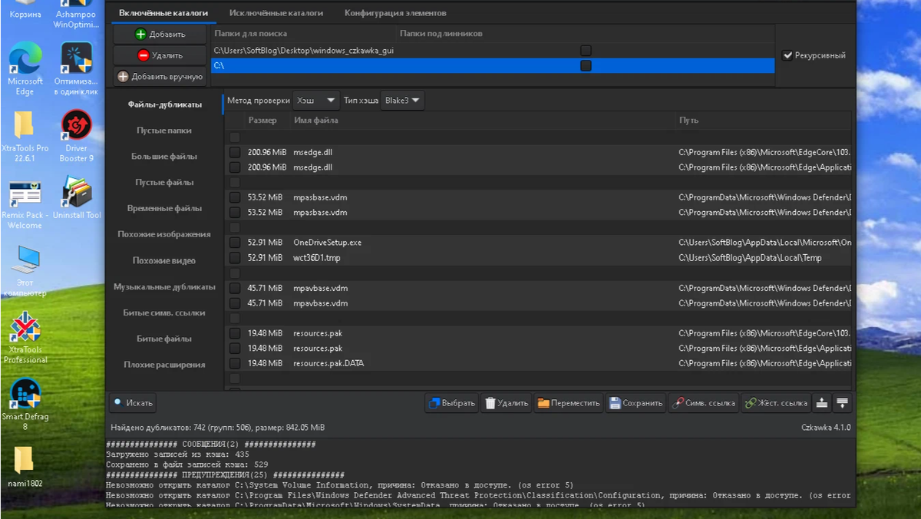
Task: Click the Найдено дубликатов: 742 status text
Action: tap(217, 427)
